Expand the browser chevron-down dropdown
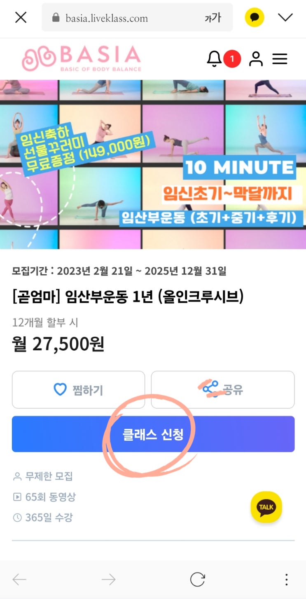The height and width of the screenshot is (599, 306). (x=285, y=17)
